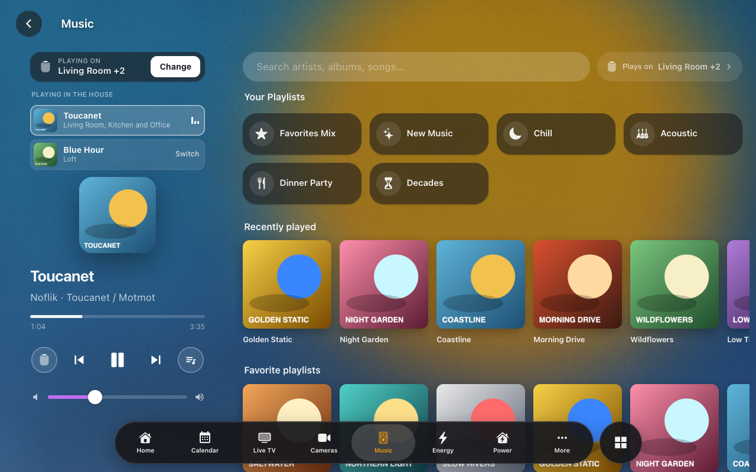Open the play queue icon
The width and height of the screenshot is (756, 472).
click(x=191, y=360)
